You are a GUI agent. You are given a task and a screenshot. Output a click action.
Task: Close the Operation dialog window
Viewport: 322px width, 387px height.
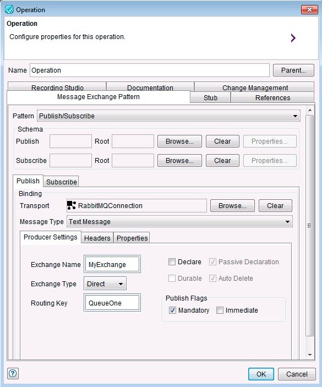(309, 9)
